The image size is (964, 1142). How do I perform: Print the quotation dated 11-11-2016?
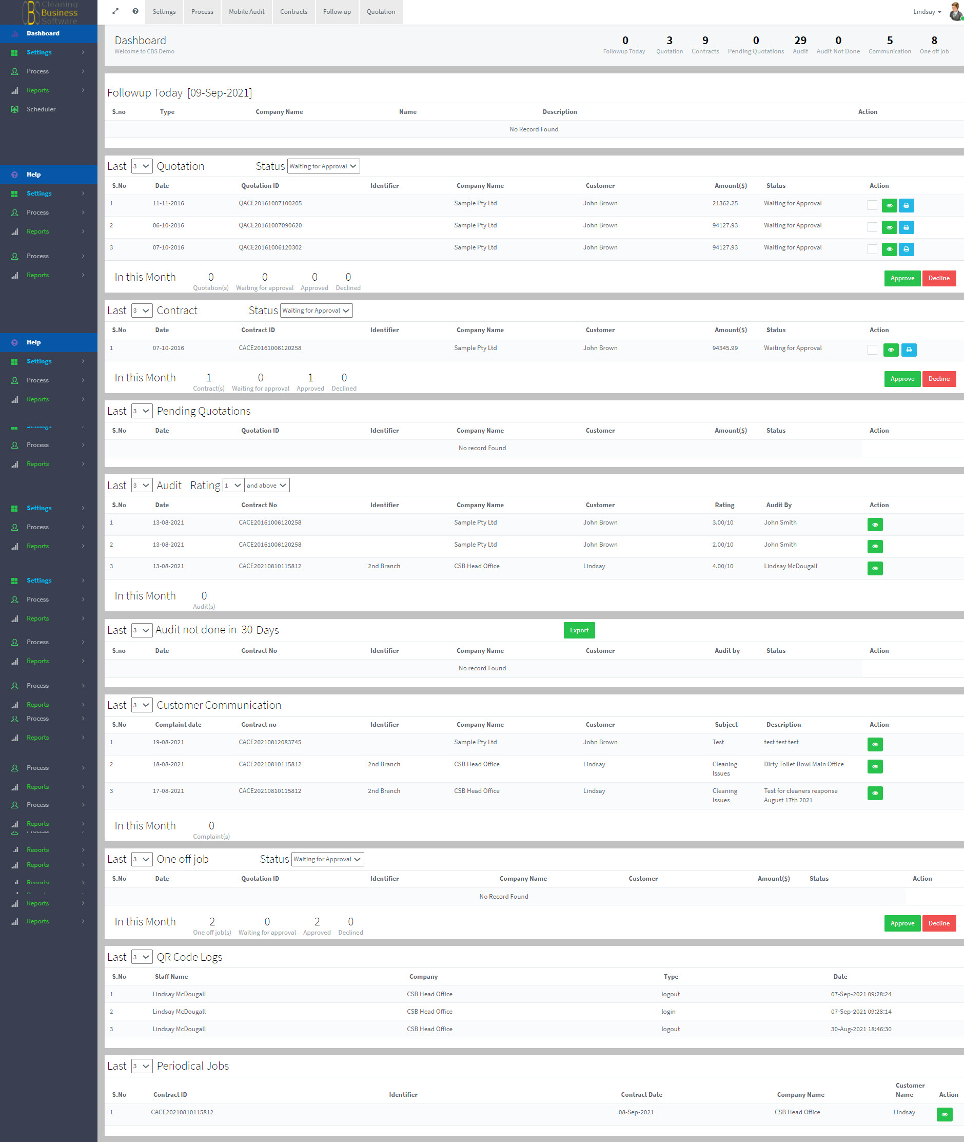(x=907, y=205)
